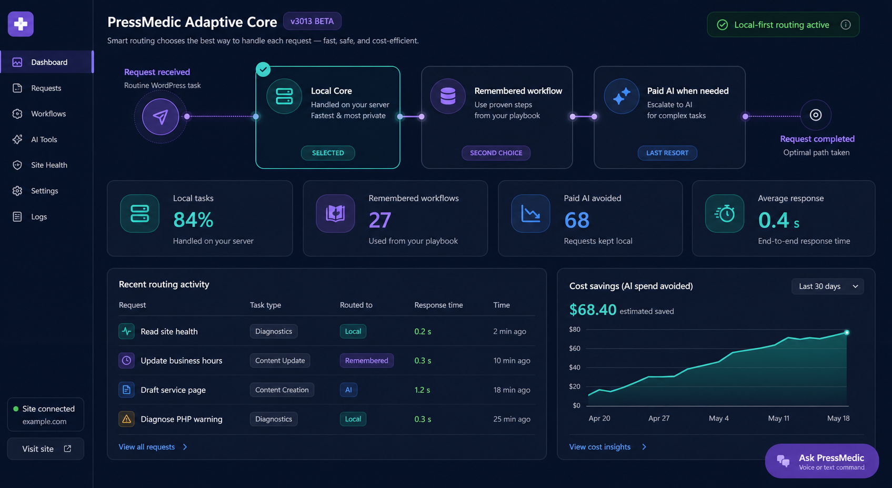Click the SELECTED badge on Local Core
This screenshot has width=892, height=488.
pyautogui.click(x=328, y=153)
